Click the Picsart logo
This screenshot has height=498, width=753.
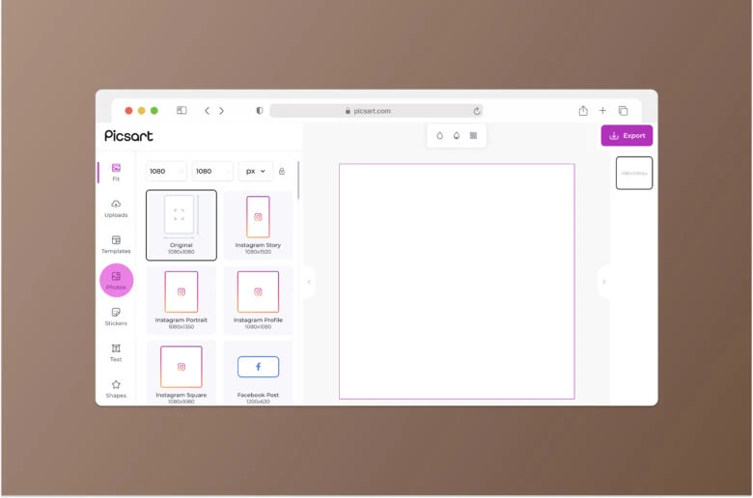(129, 136)
